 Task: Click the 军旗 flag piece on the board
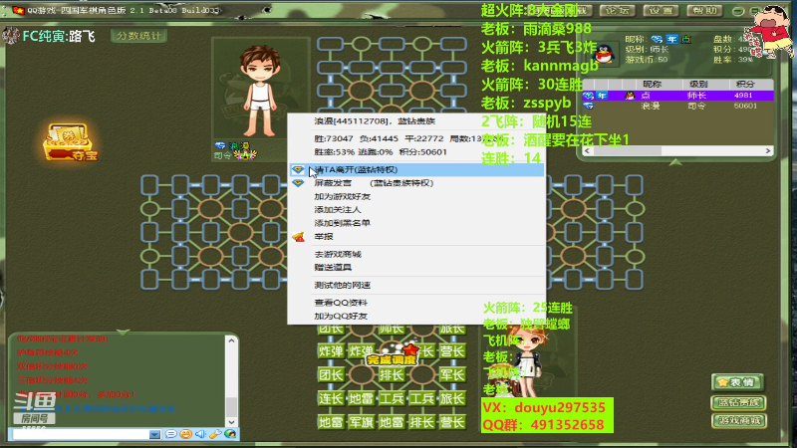[361, 422]
